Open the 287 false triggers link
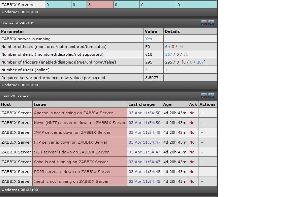Screen dimensions: 283x197 pyautogui.click(x=200, y=62)
